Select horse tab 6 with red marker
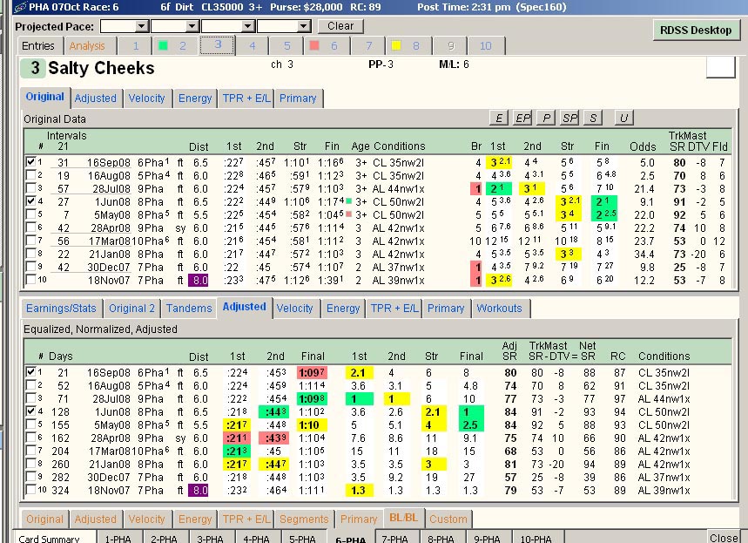The image size is (748, 543). [326, 46]
